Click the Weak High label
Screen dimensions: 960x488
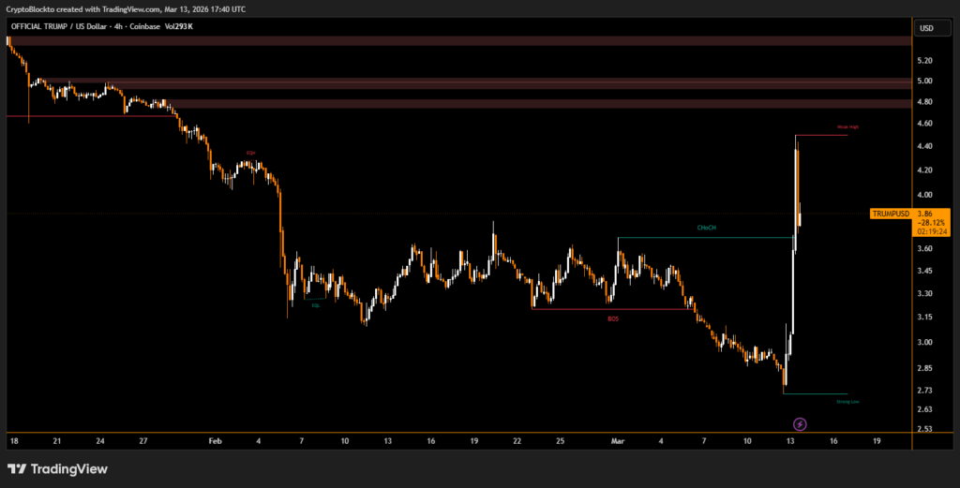pos(847,126)
